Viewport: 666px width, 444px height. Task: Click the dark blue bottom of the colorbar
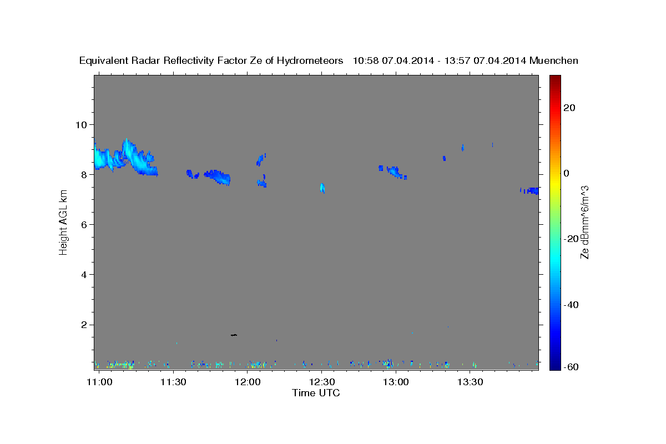click(x=554, y=365)
